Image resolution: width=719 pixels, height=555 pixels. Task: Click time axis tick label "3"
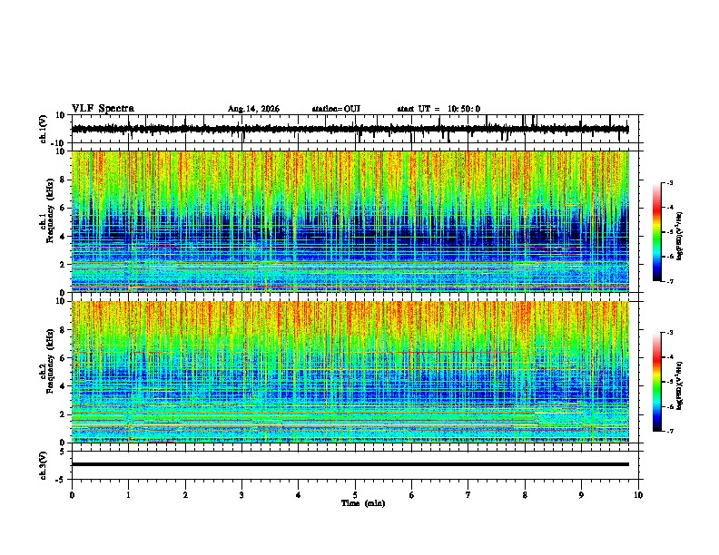(241, 495)
